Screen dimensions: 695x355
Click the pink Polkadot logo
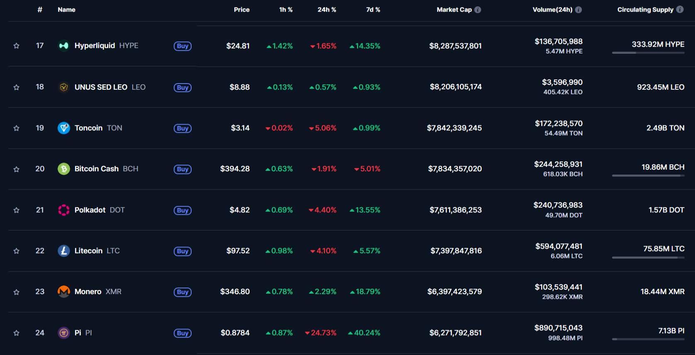pos(64,210)
